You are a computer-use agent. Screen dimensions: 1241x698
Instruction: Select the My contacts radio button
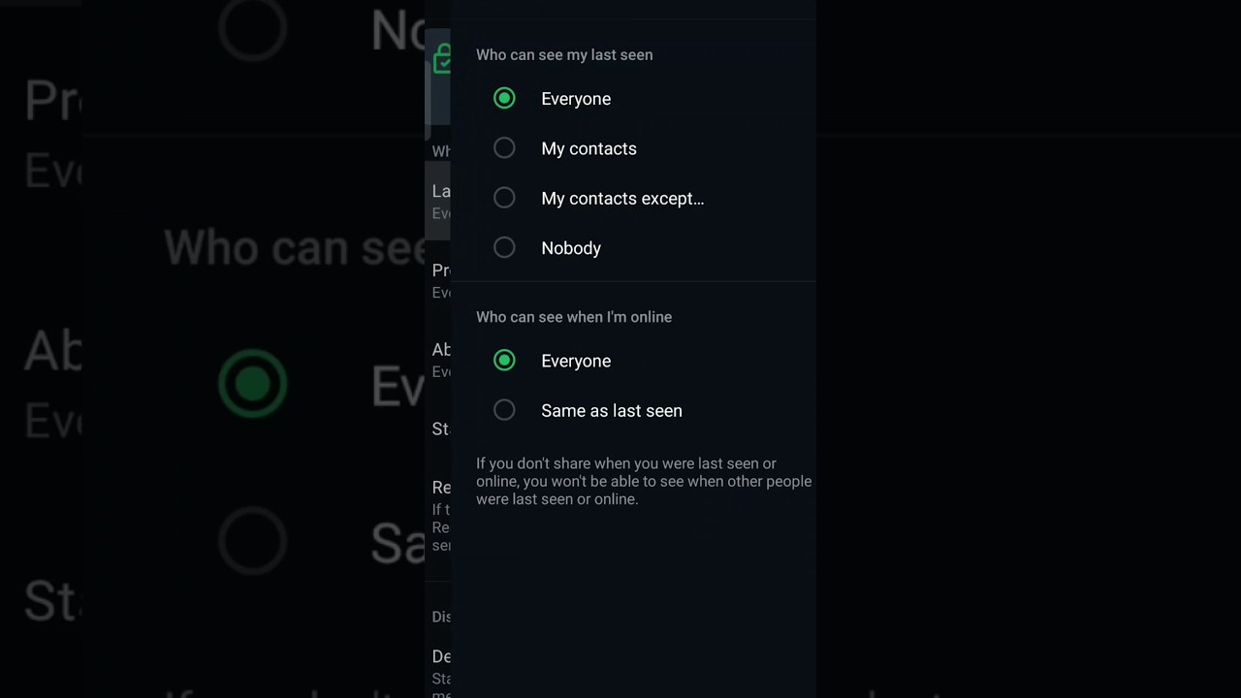[x=504, y=148]
